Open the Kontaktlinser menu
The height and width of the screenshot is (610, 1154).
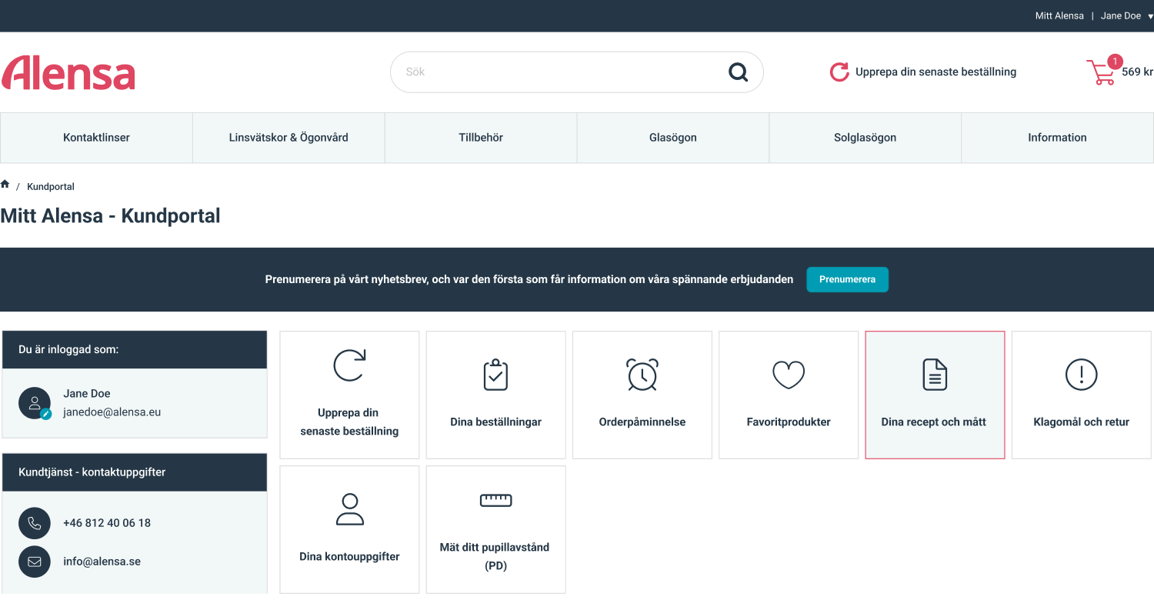tap(96, 138)
